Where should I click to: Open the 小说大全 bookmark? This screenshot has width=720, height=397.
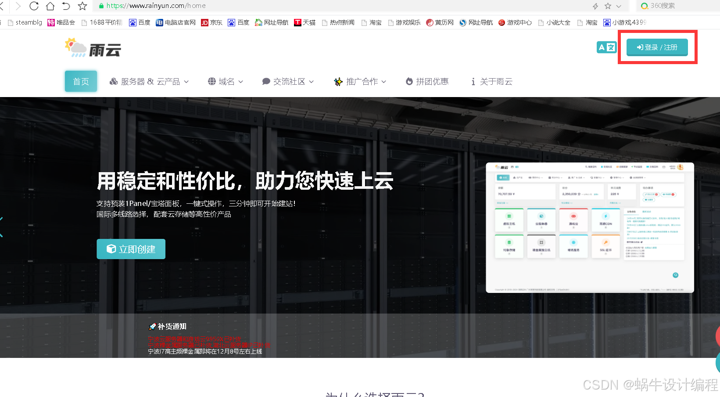554,22
